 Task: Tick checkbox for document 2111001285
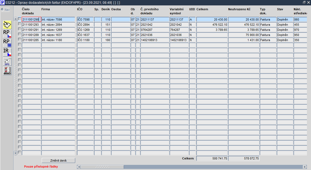[19, 39]
